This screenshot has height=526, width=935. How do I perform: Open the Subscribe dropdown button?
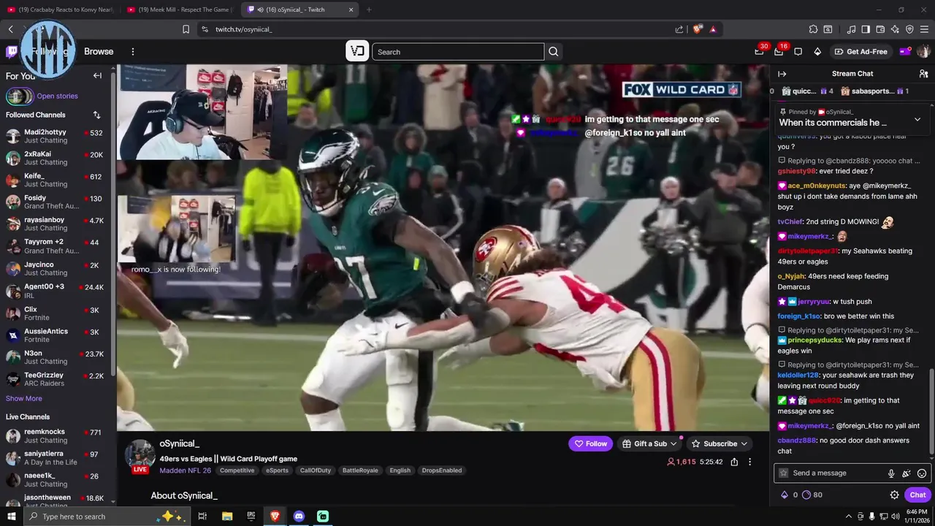(720, 443)
